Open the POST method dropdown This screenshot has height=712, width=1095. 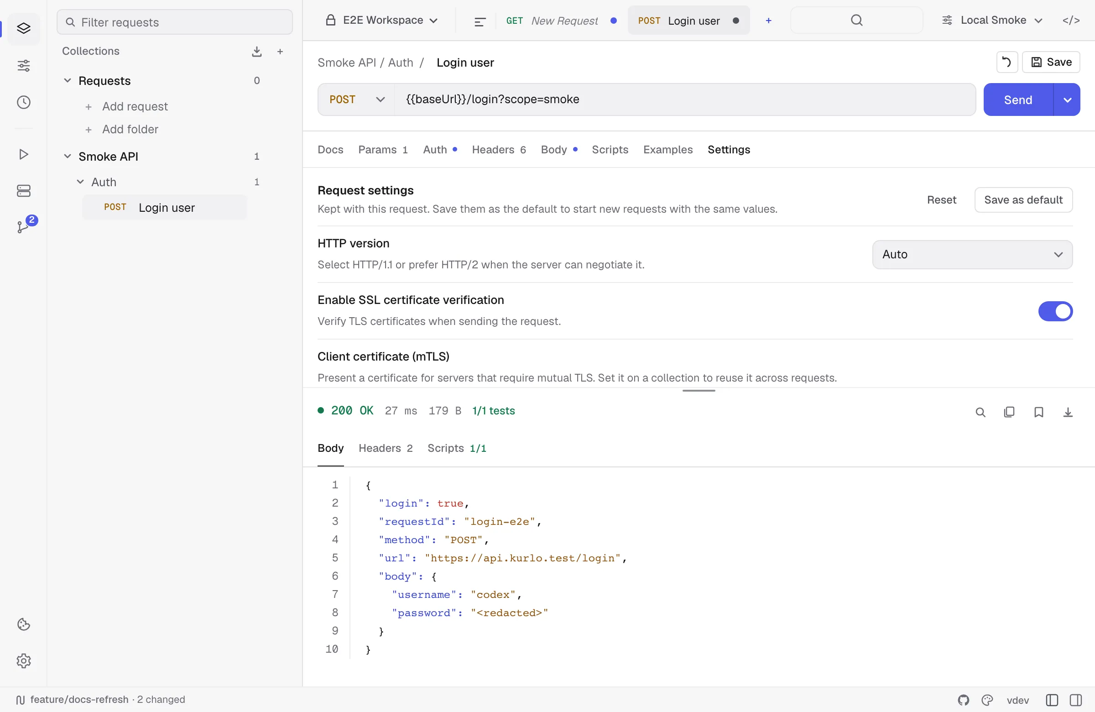[x=357, y=99]
